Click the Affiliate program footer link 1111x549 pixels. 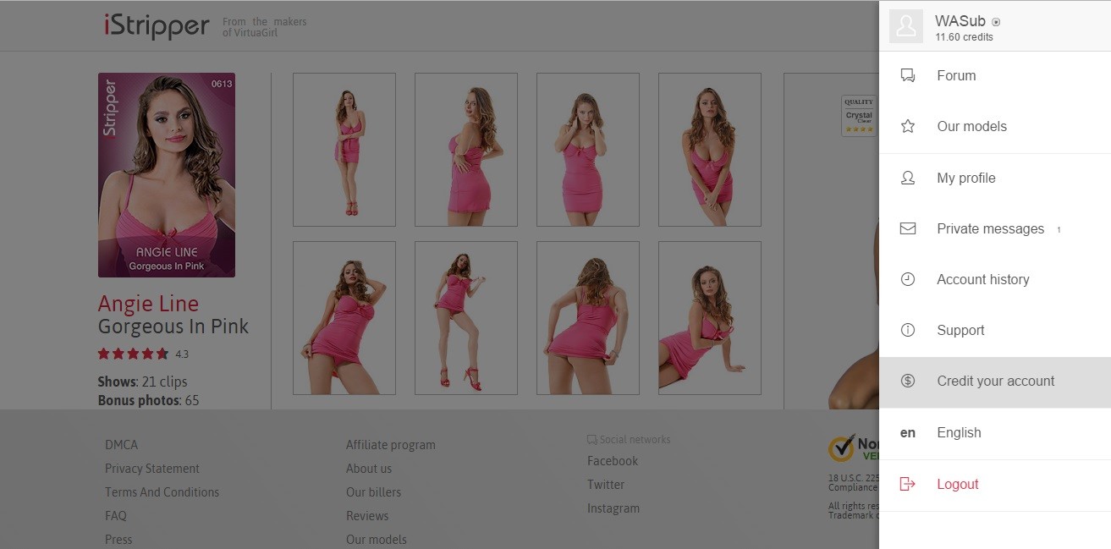coord(391,445)
